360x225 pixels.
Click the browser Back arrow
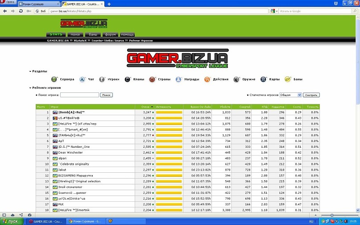tap(5, 11)
